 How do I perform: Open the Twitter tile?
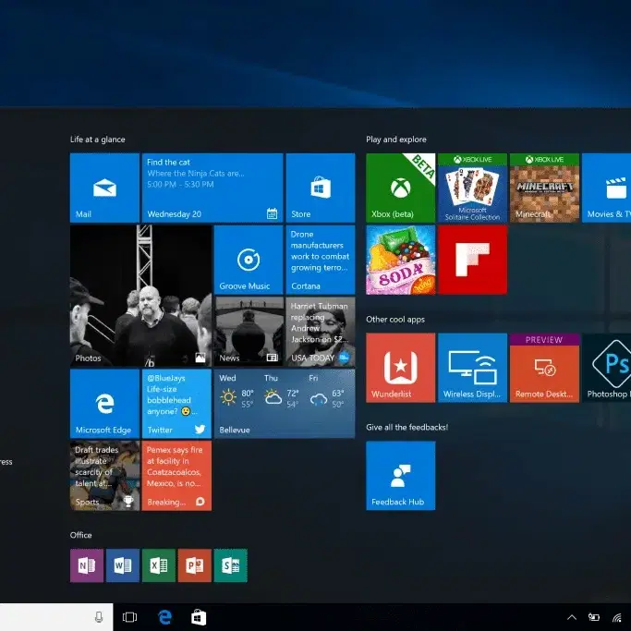[x=176, y=404]
